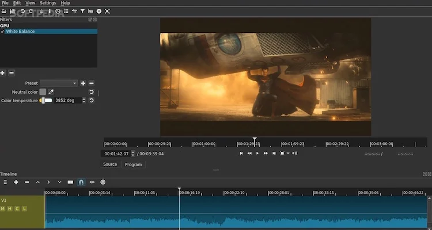Screen dimensions: 432x230
Task: Toggle composite C on track V1
Action: click(x=17, y=209)
